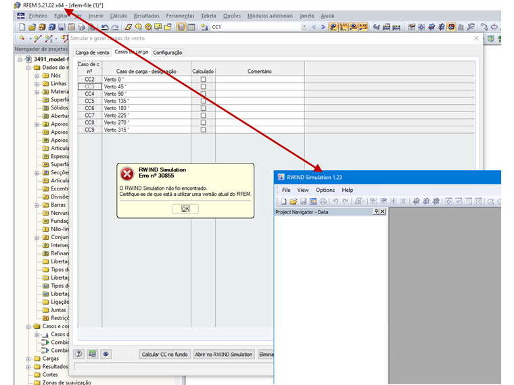Viewport: 514px width, 385px height.
Task: Toggle the table view icon in RFEM toolbar
Action: point(191,27)
